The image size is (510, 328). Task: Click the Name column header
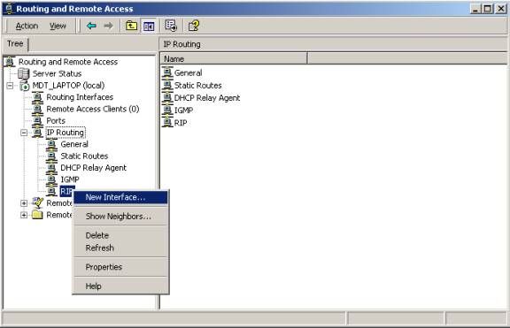[x=234, y=58]
